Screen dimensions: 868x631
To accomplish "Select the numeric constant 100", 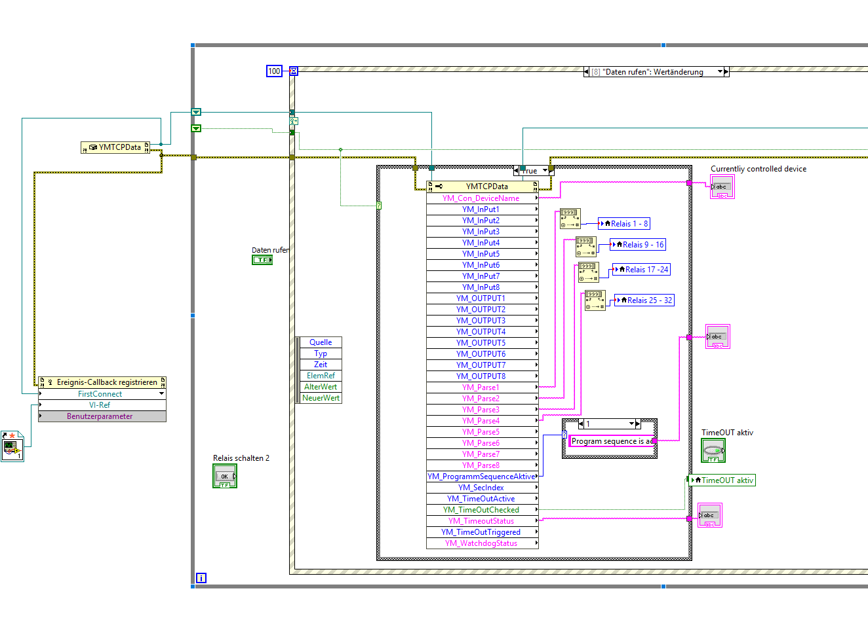I will pos(274,71).
